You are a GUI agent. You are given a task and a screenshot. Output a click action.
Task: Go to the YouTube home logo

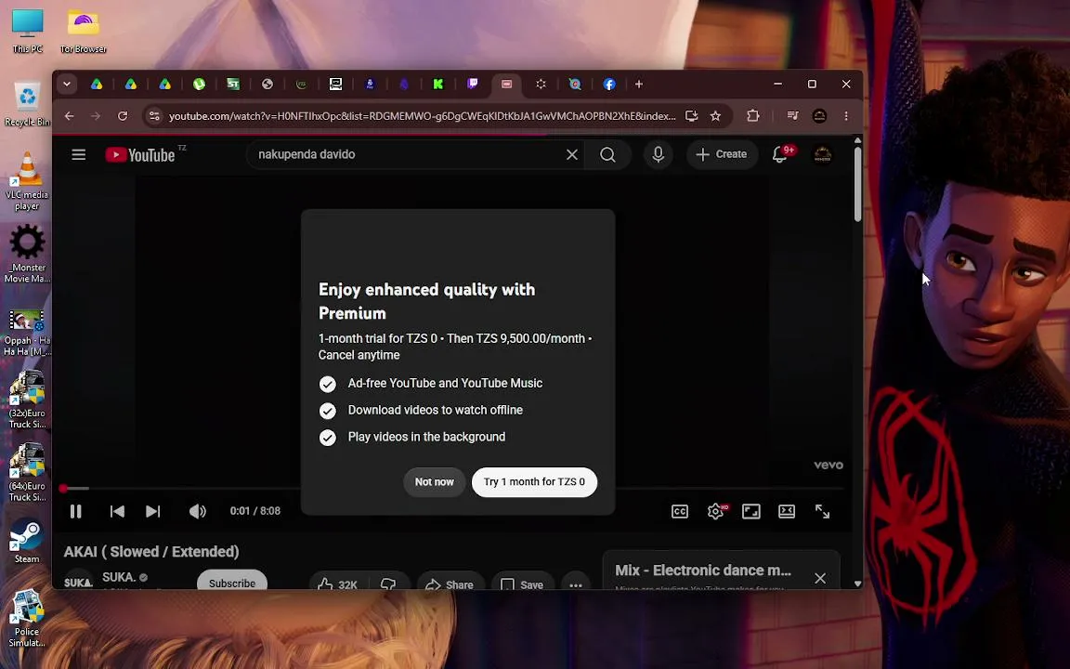(140, 155)
